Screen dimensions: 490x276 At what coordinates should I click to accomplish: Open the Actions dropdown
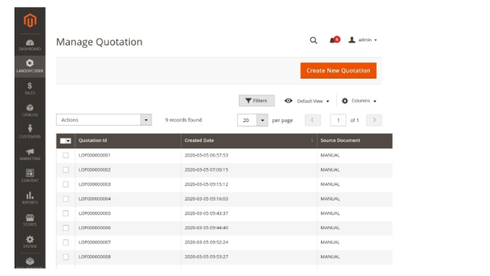104,120
